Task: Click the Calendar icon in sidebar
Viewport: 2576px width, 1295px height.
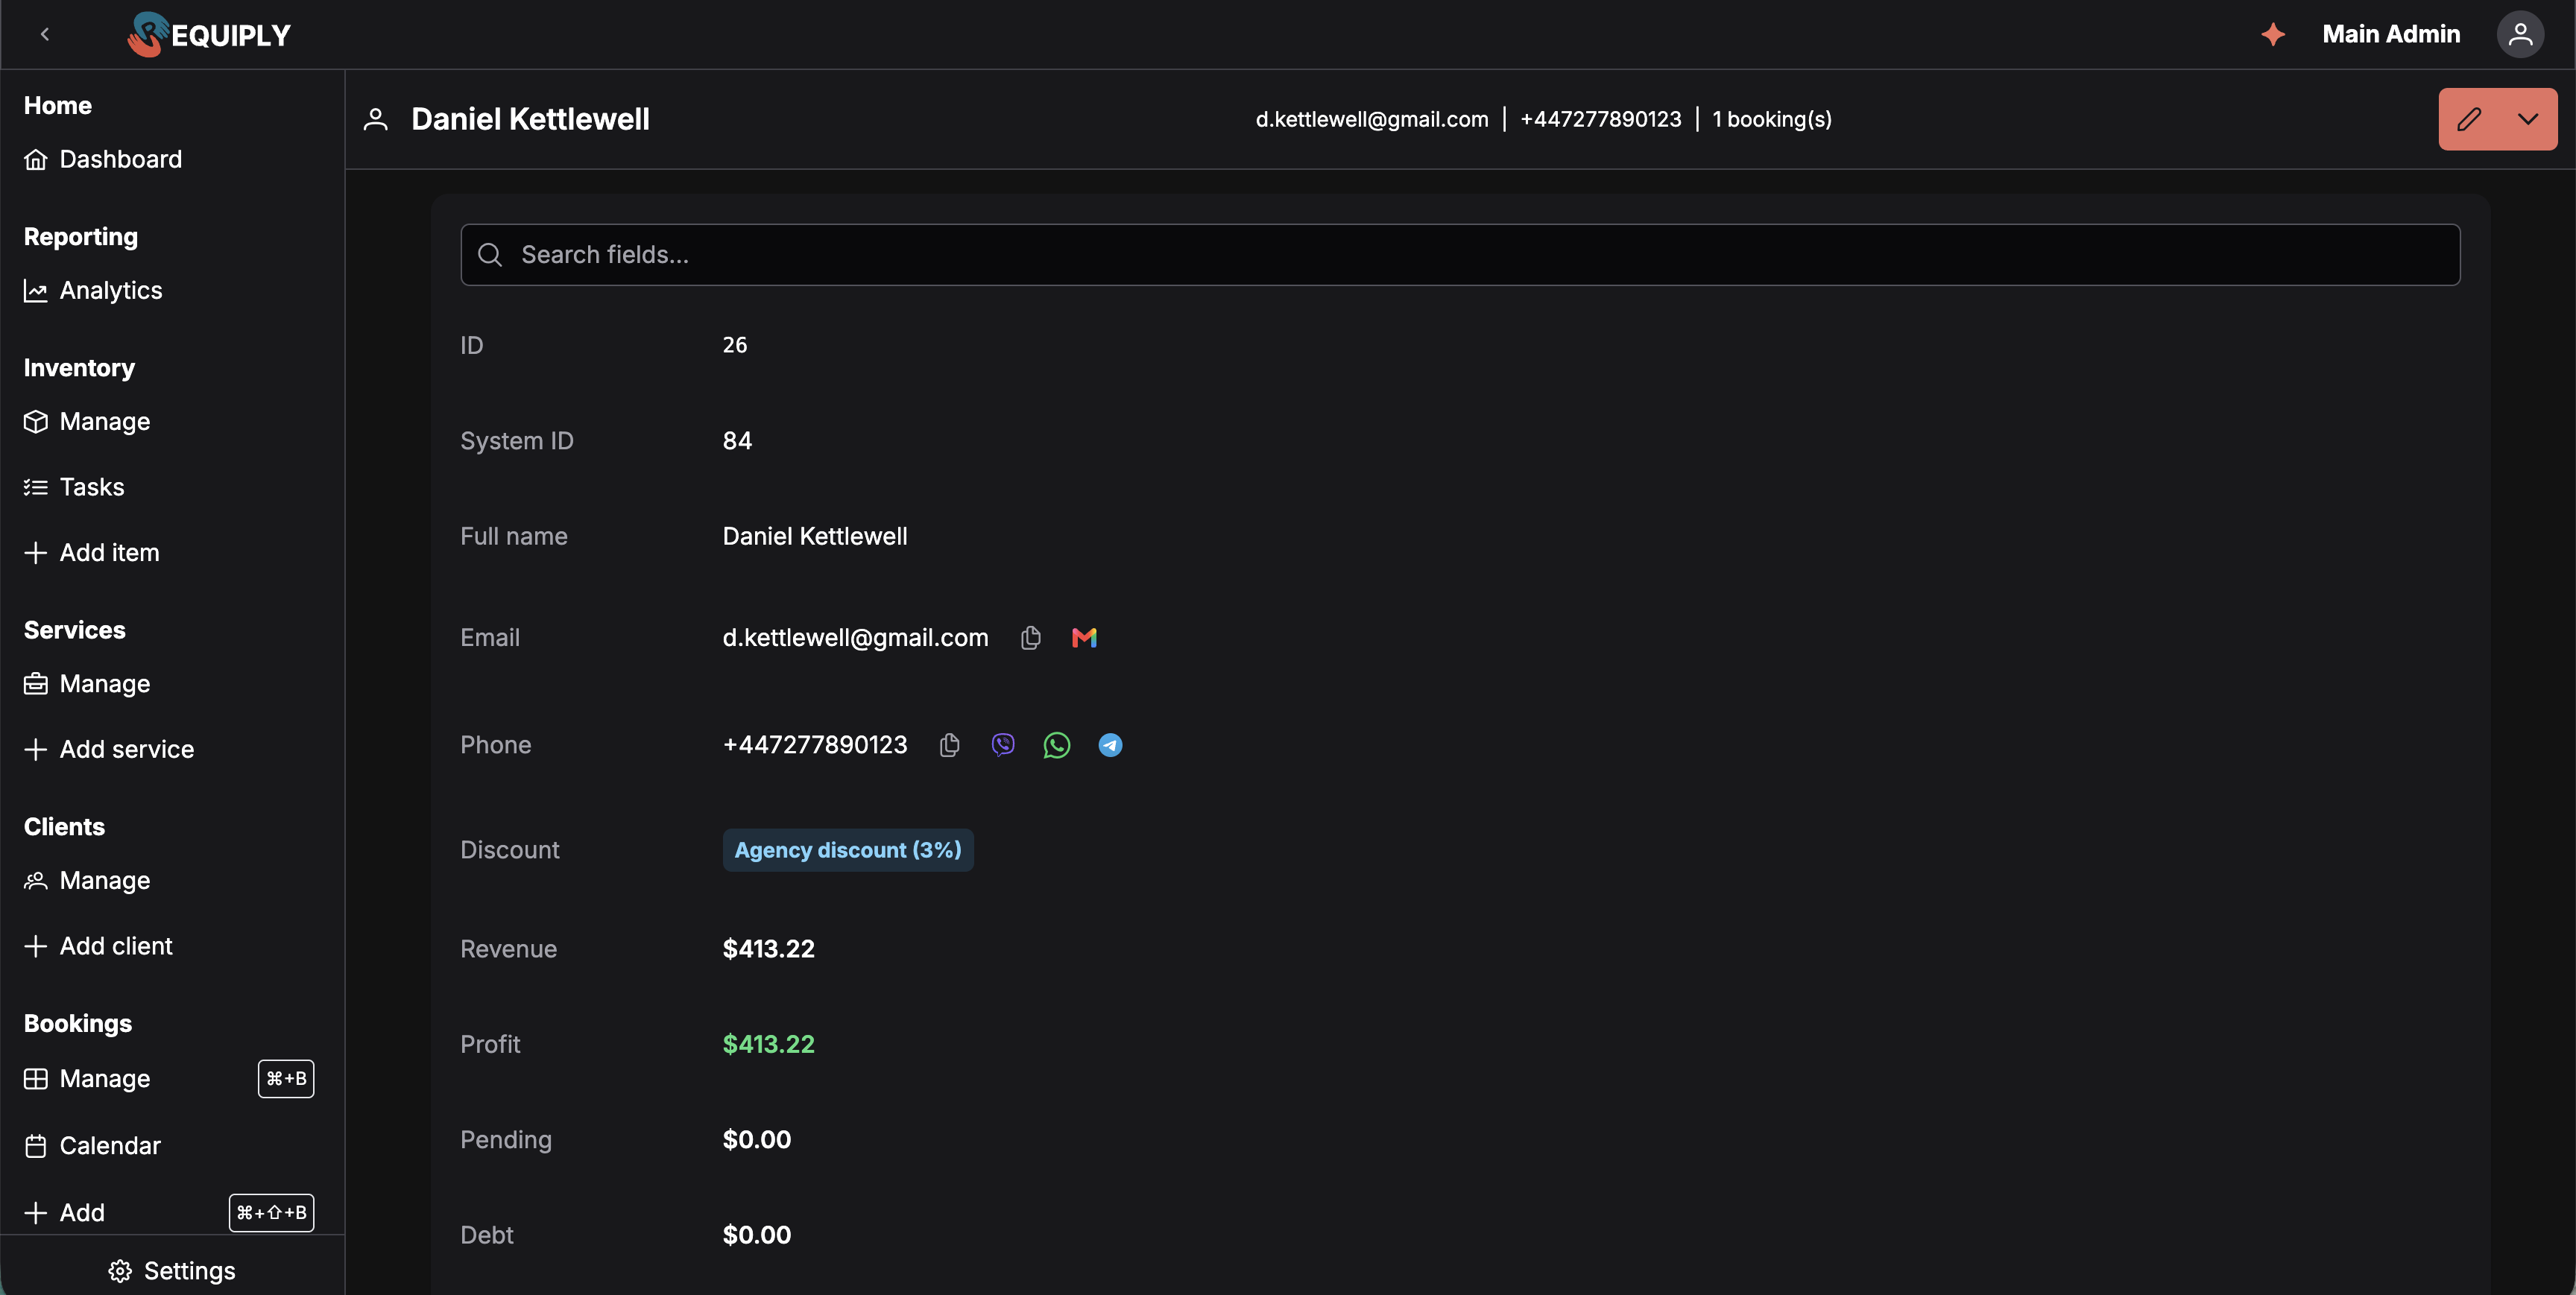Action: coord(36,1146)
